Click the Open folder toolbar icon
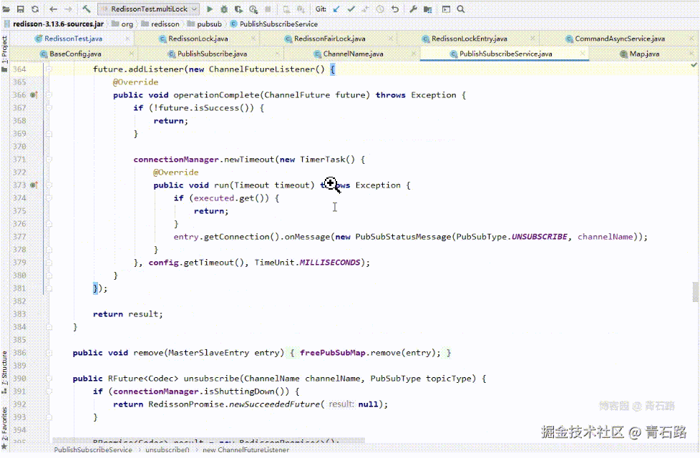The height and width of the screenshot is (458, 700). tap(6, 9)
